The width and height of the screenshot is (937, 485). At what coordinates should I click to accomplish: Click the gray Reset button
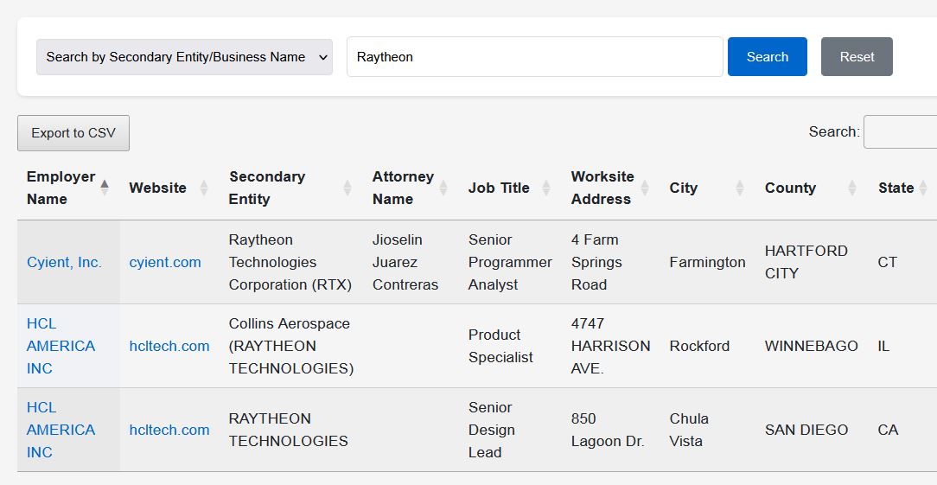coord(857,57)
